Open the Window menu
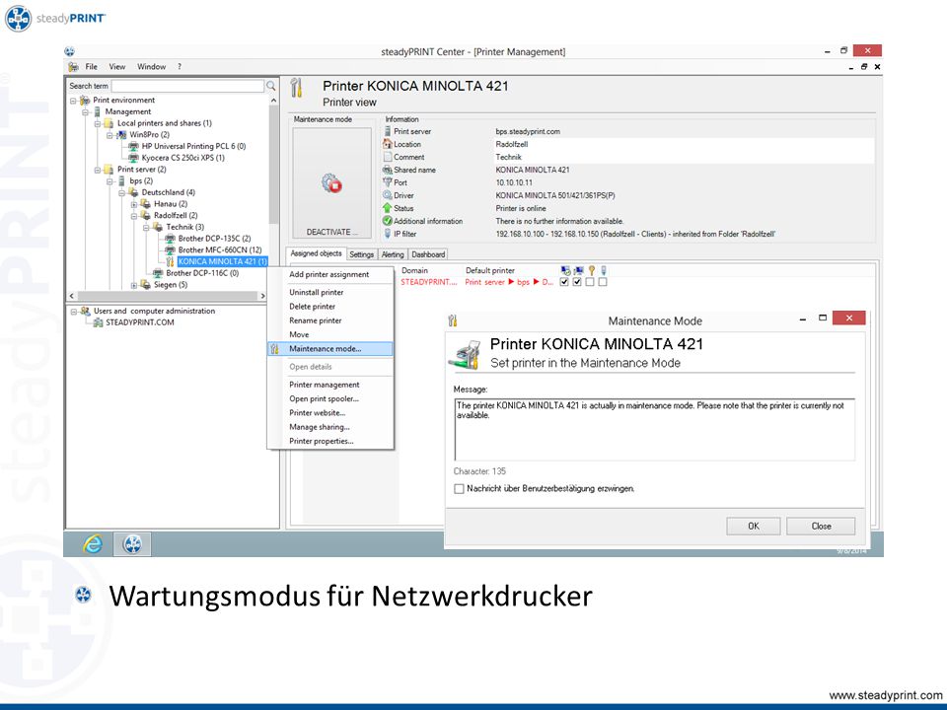 coord(151,66)
